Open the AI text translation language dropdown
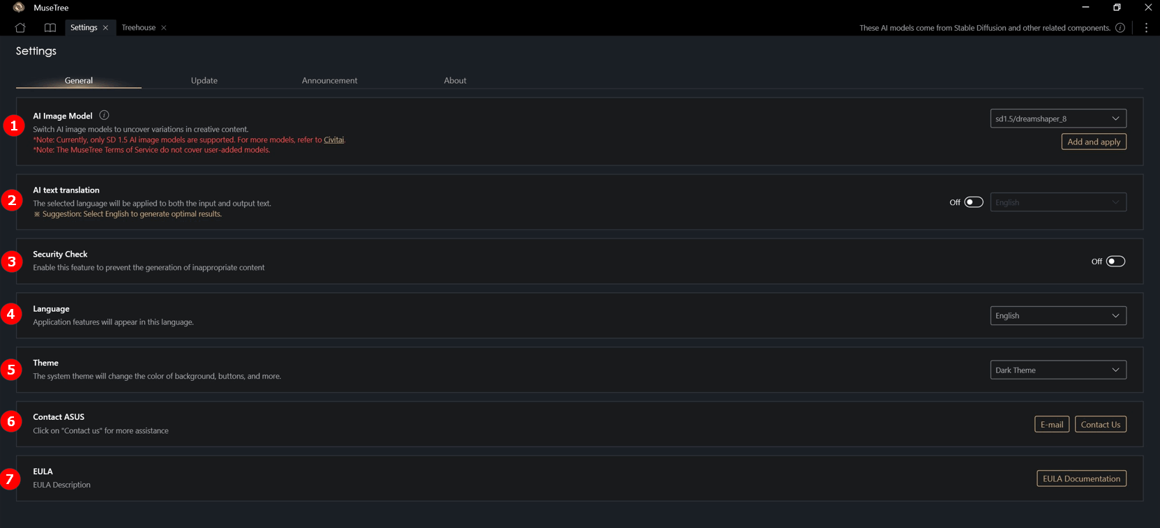Image resolution: width=1160 pixels, height=528 pixels. [1058, 202]
